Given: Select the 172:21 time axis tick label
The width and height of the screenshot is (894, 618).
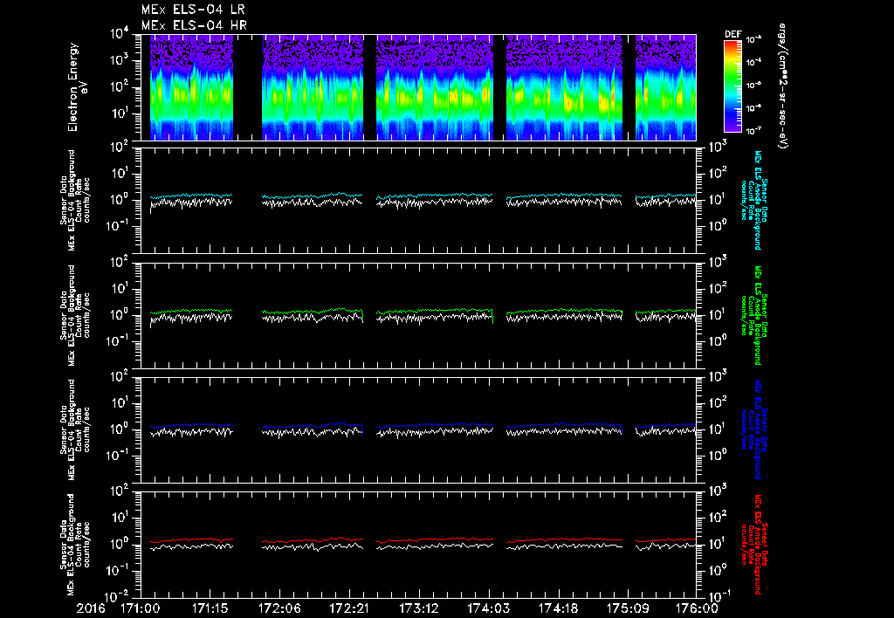Looking at the screenshot, I should click(349, 607).
